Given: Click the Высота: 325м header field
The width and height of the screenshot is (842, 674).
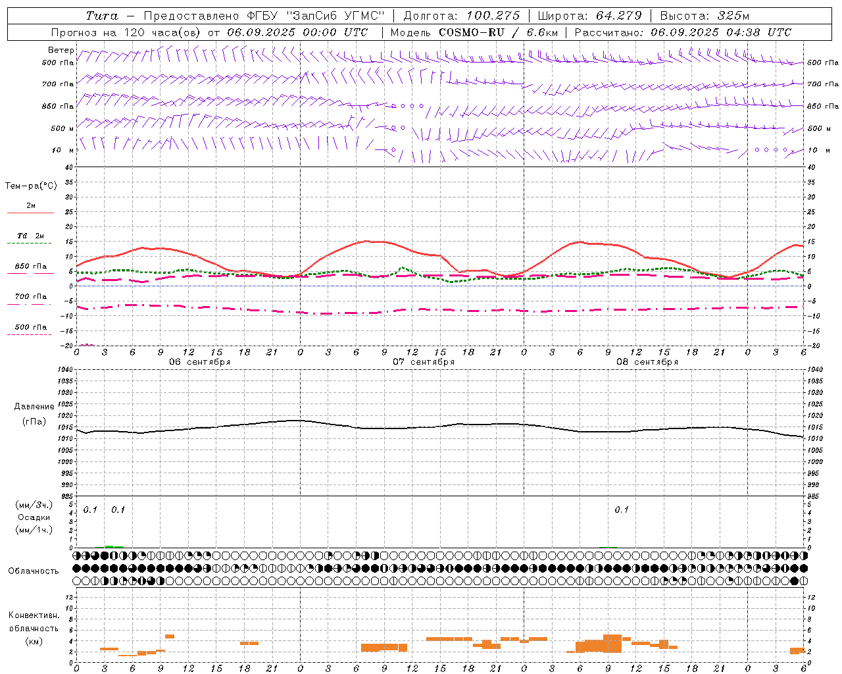Looking at the screenshot, I should pos(705,16).
